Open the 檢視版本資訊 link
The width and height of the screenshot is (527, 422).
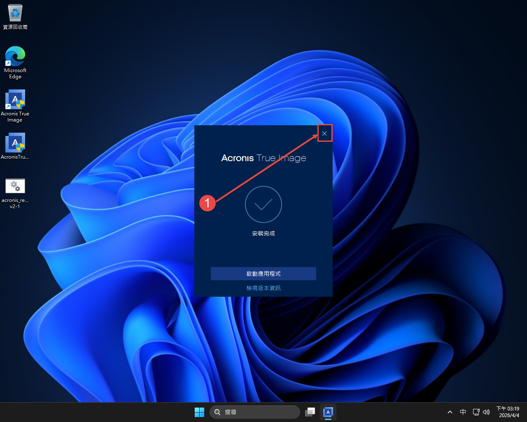[263, 288]
